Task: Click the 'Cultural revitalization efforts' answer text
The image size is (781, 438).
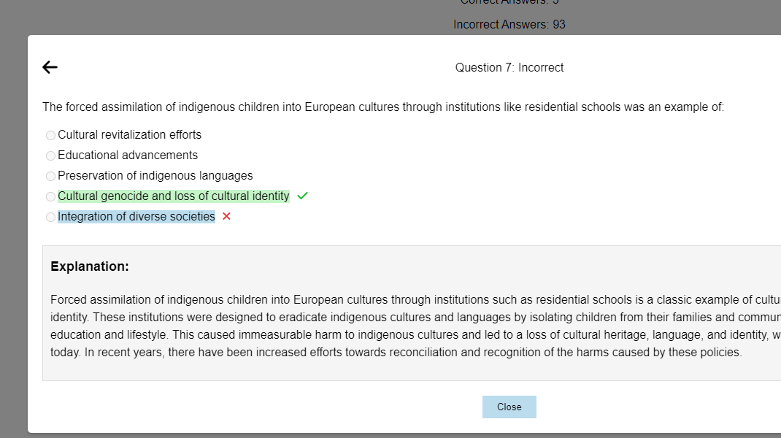Action: click(x=129, y=135)
